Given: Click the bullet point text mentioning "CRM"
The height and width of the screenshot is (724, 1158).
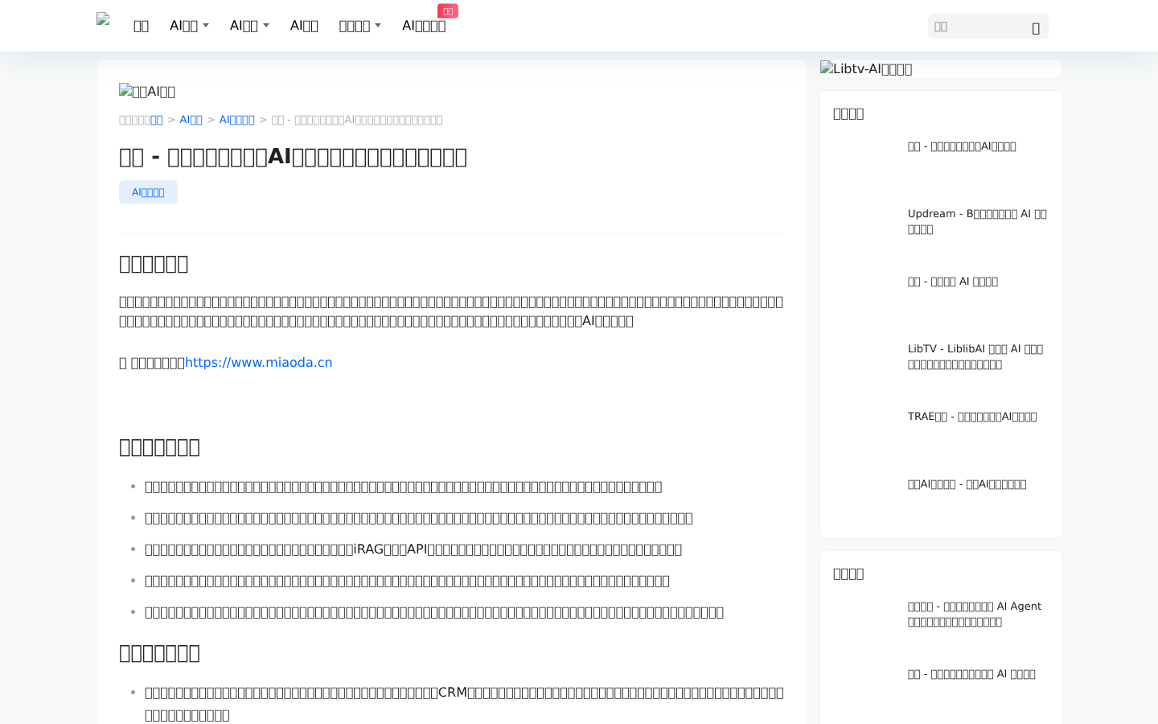Looking at the screenshot, I should click(x=464, y=704).
